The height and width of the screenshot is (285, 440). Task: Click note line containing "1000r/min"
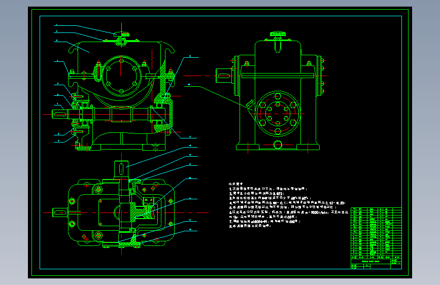pyautogui.click(x=288, y=212)
